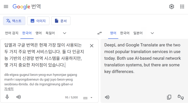This screenshot has width=188, height=103.
Task: Expand the target language list chevron
Action: point(152,33)
